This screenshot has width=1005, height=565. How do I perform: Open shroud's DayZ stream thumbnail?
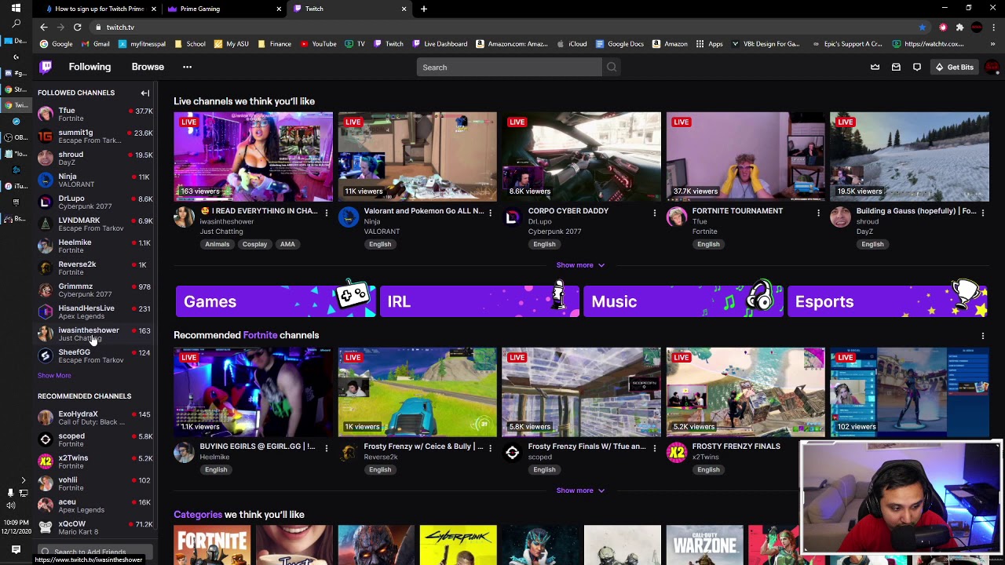pyautogui.click(x=909, y=157)
